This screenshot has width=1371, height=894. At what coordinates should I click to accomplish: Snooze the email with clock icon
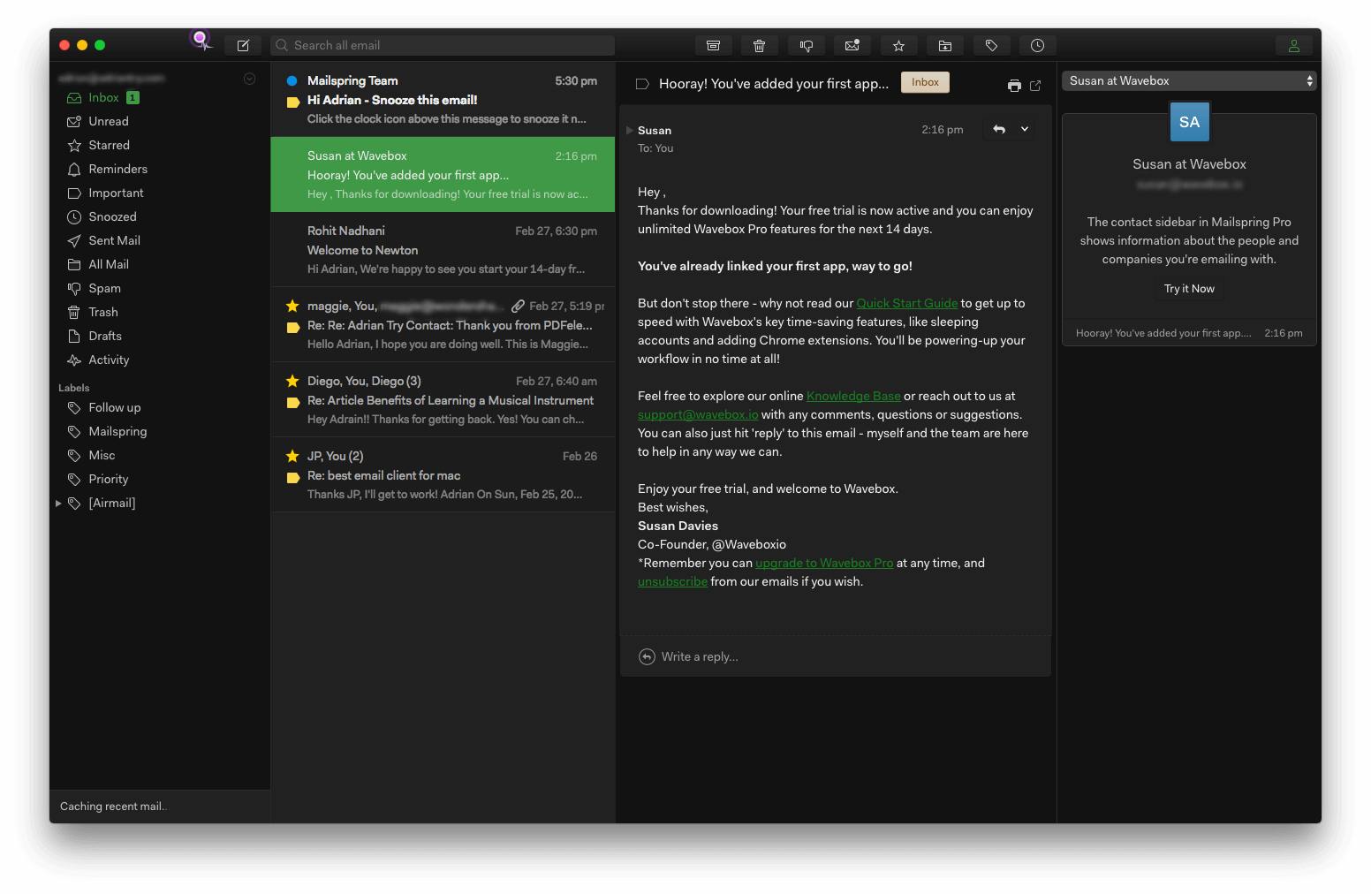pos(1037,45)
